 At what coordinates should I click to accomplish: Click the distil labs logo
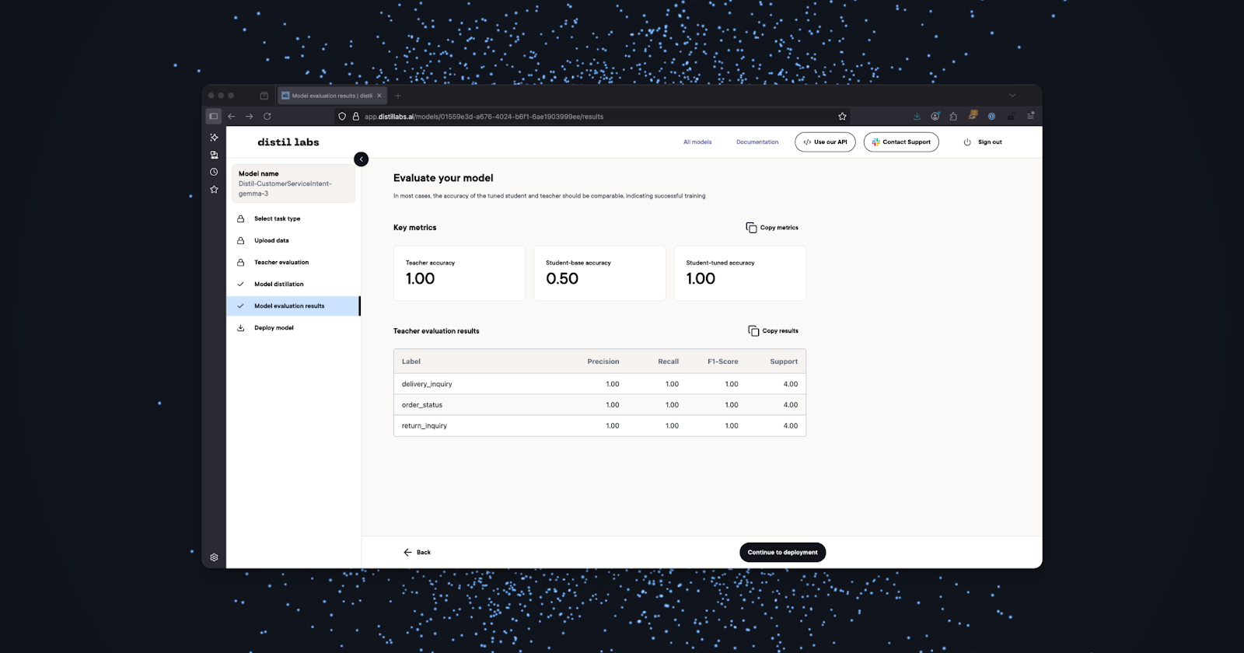tap(288, 142)
